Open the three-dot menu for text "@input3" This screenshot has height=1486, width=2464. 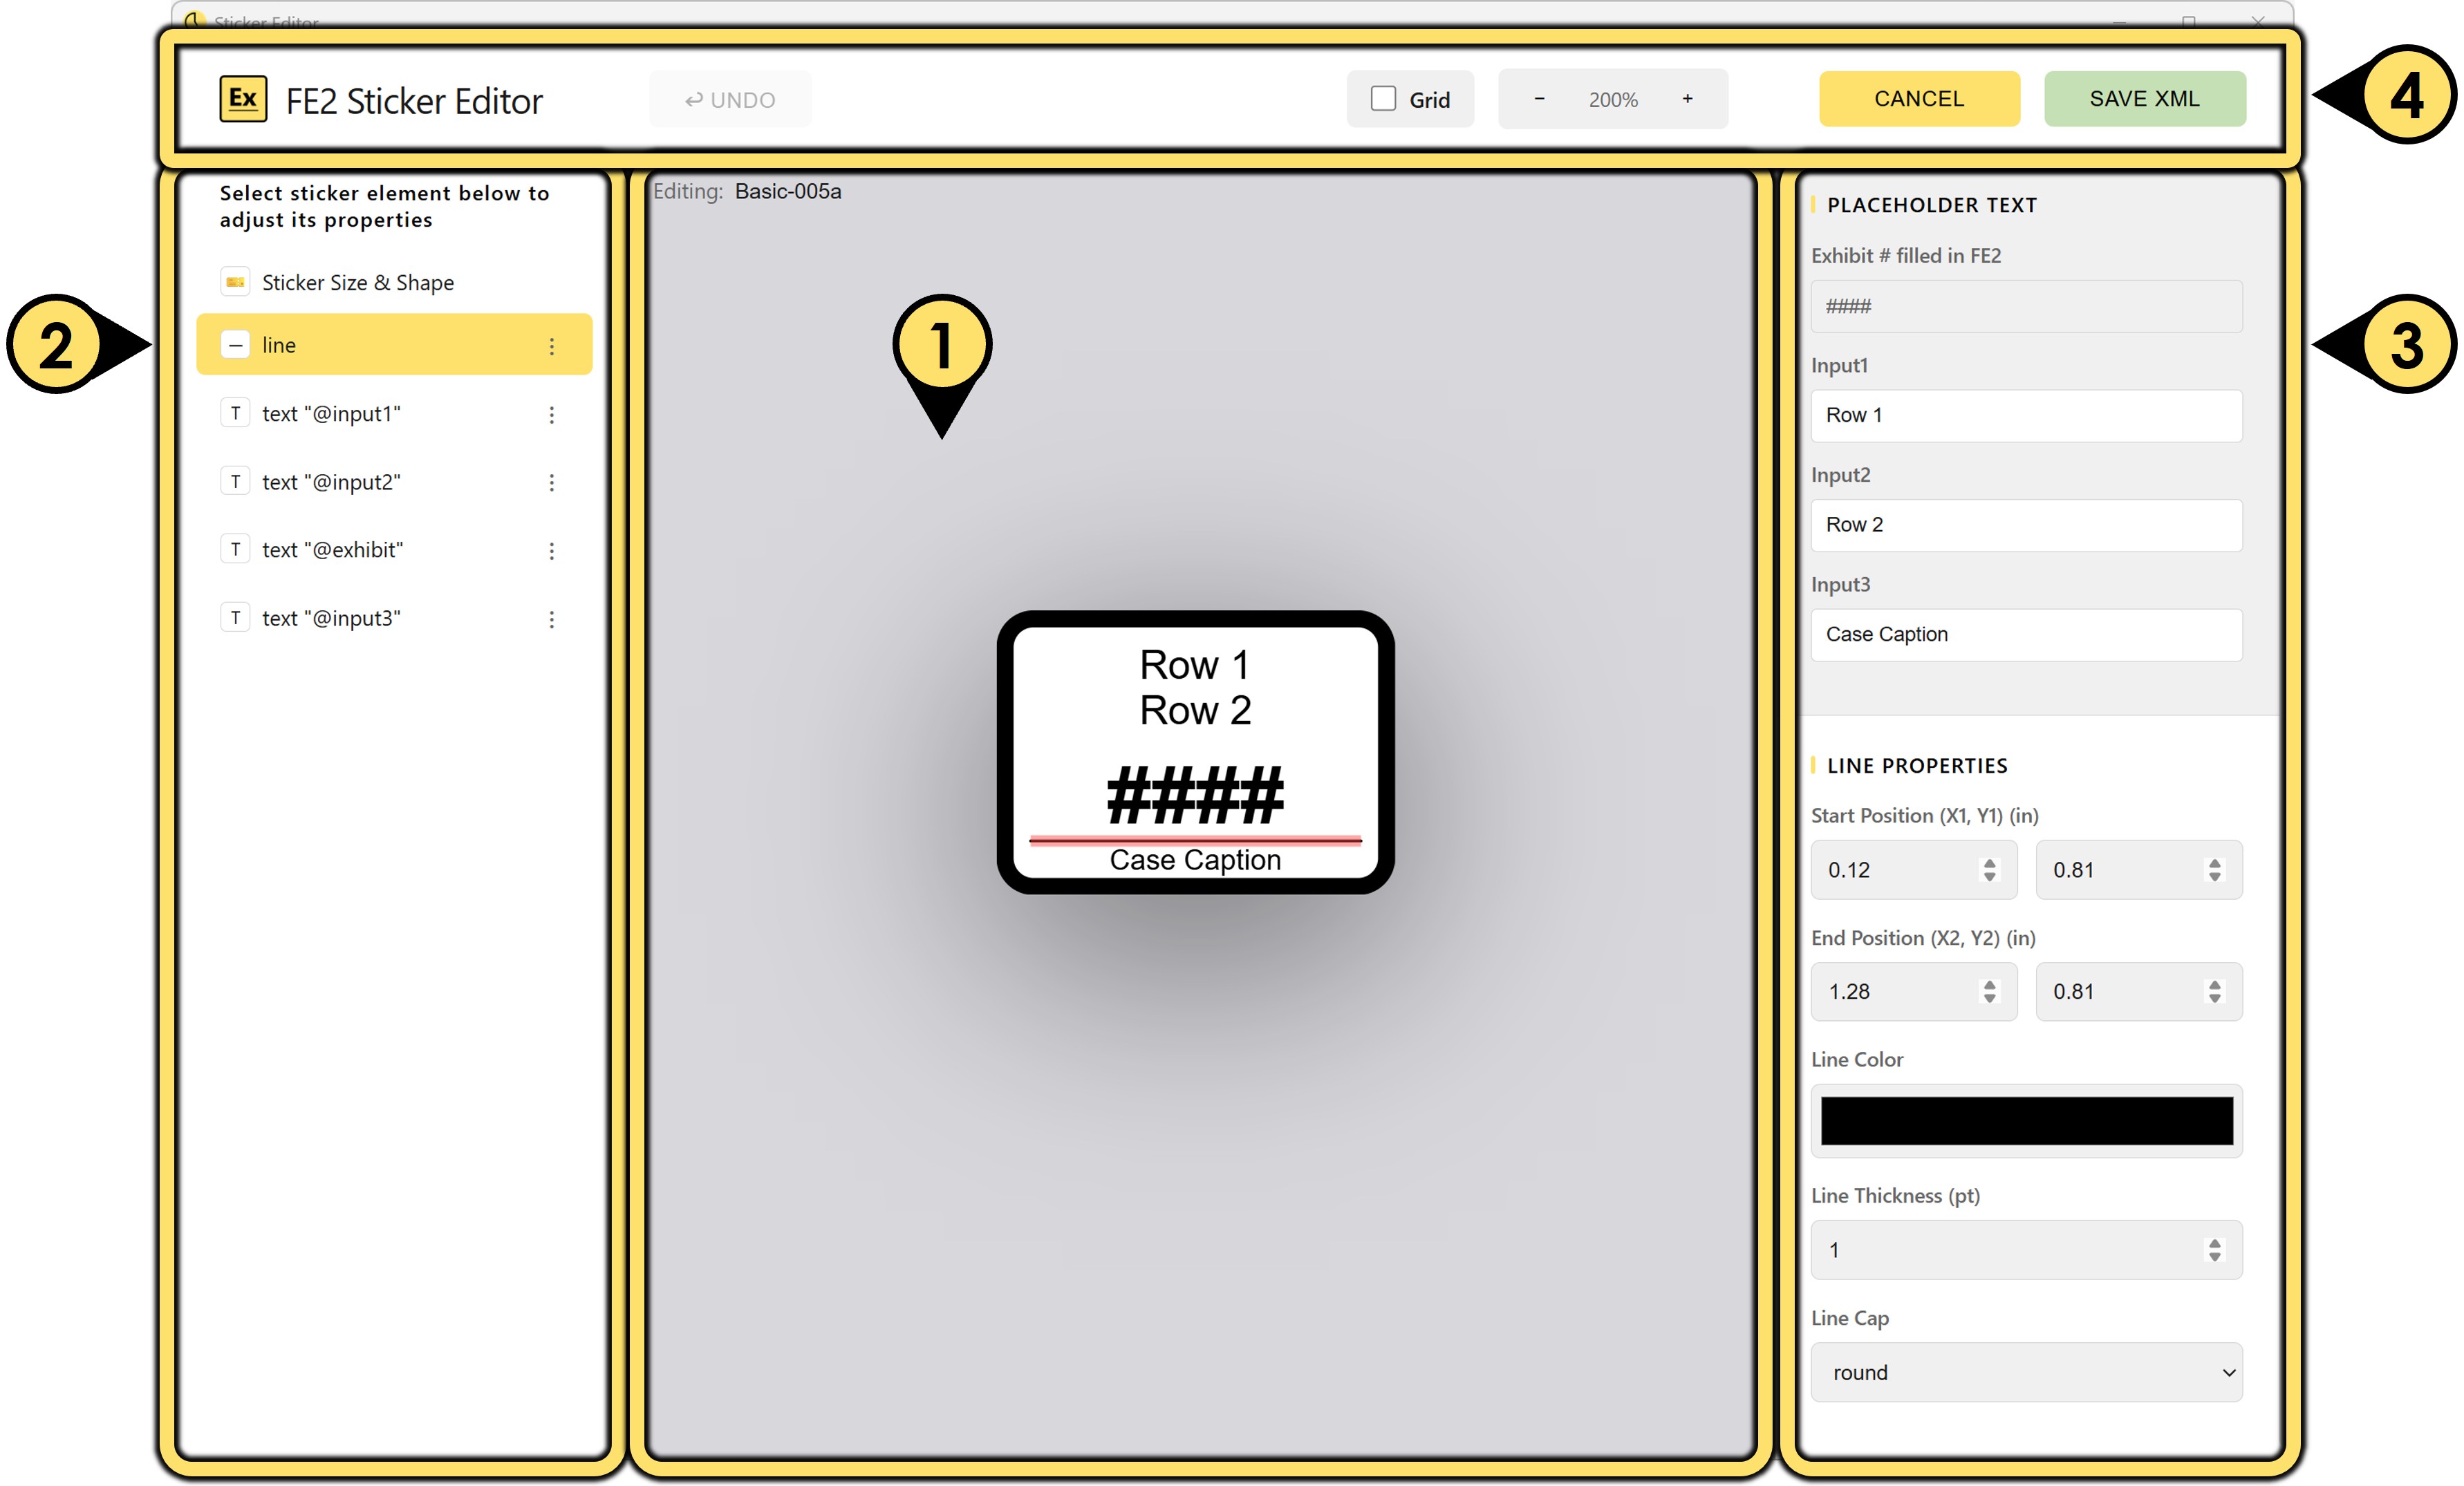click(x=551, y=620)
